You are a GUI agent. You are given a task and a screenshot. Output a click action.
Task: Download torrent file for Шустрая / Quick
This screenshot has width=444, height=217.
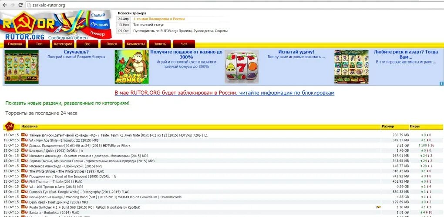tap(23, 150)
